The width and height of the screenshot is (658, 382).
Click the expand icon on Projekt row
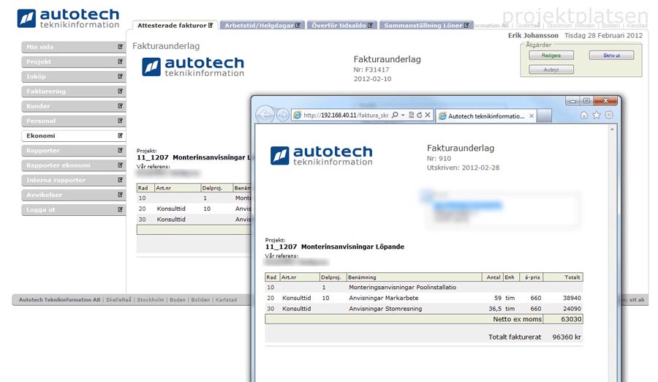coord(120,61)
